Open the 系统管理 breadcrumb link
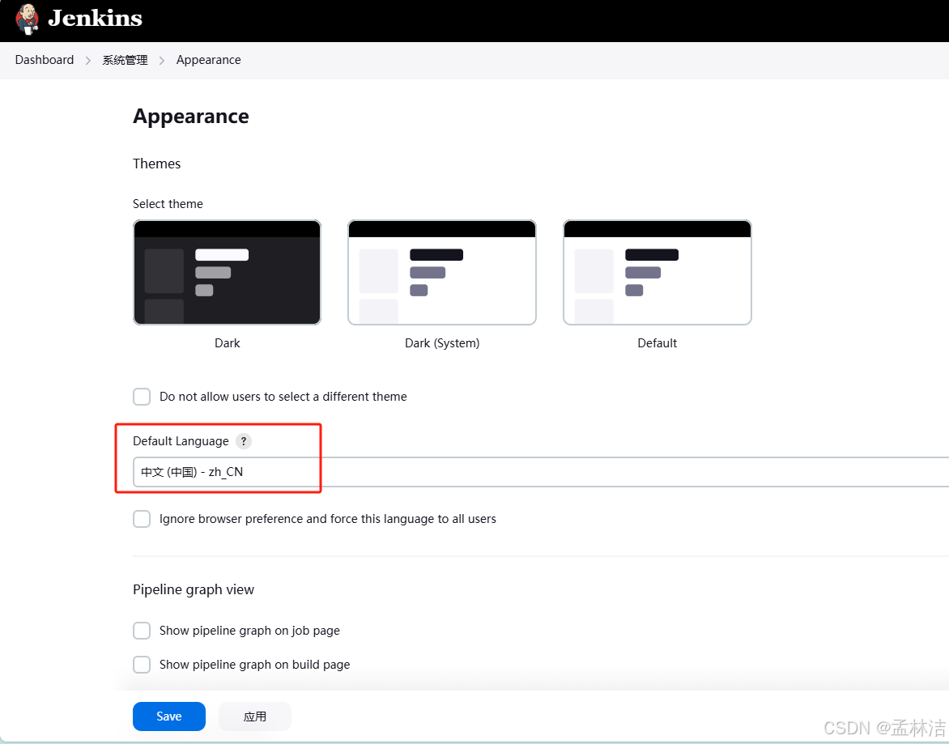 click(x=125, y=60)
